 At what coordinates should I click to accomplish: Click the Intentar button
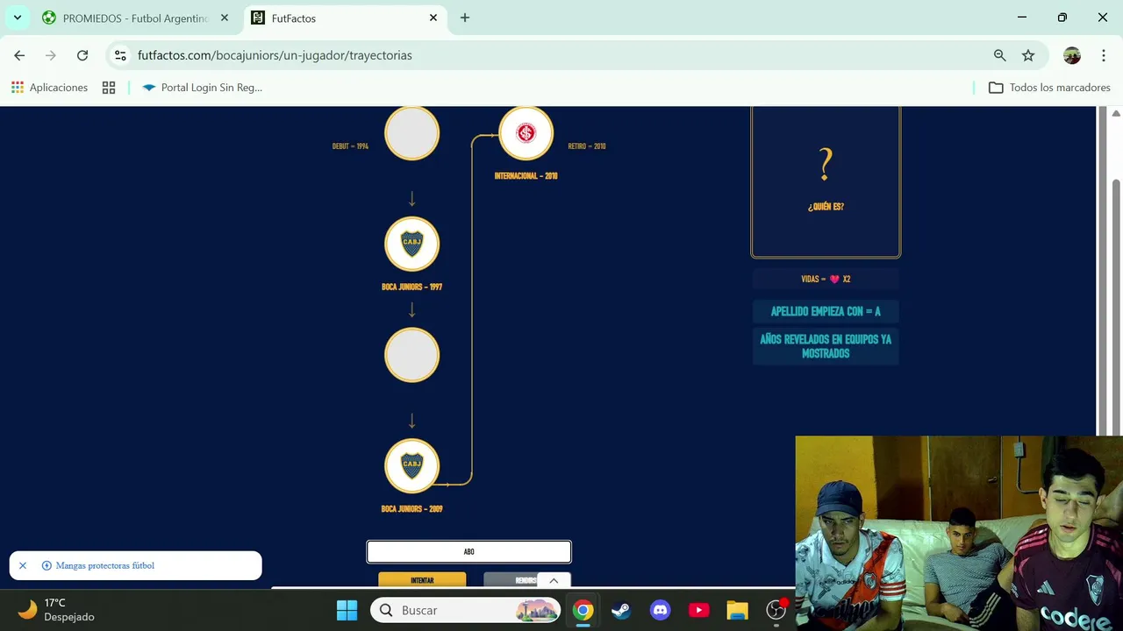point(422,580)
